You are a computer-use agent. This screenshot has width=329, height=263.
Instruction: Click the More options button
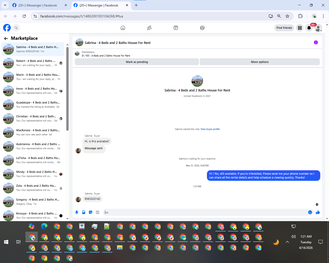[260, 62]
